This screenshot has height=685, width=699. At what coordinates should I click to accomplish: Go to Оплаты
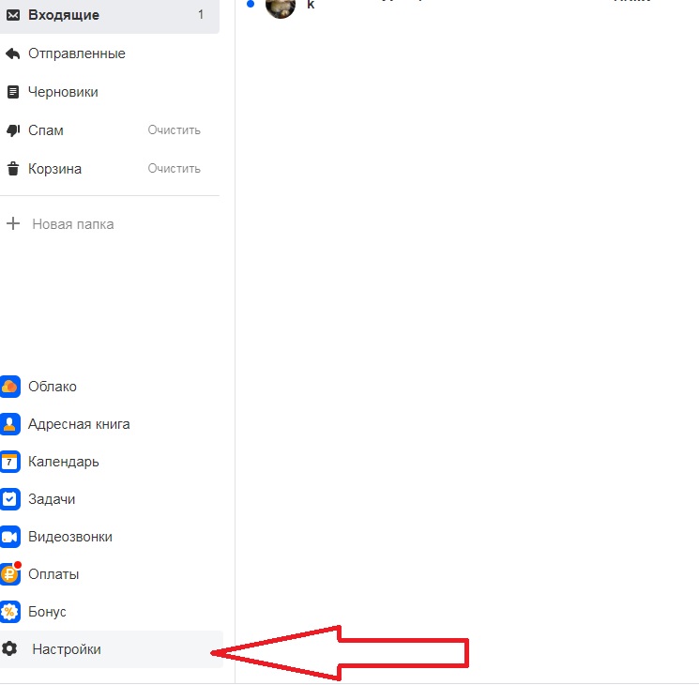pos(53,574)
